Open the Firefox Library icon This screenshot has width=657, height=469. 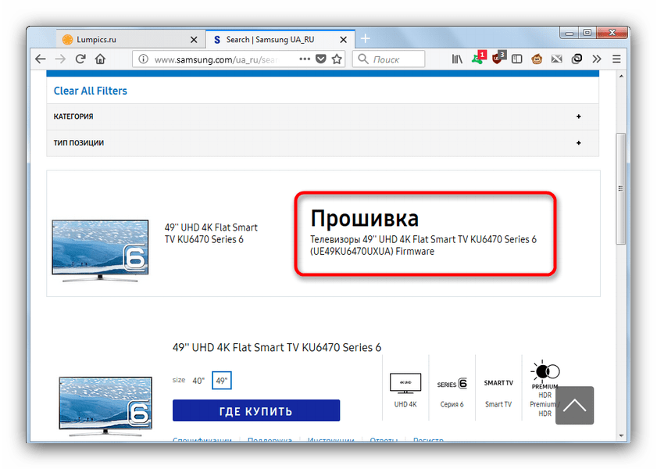458,59
